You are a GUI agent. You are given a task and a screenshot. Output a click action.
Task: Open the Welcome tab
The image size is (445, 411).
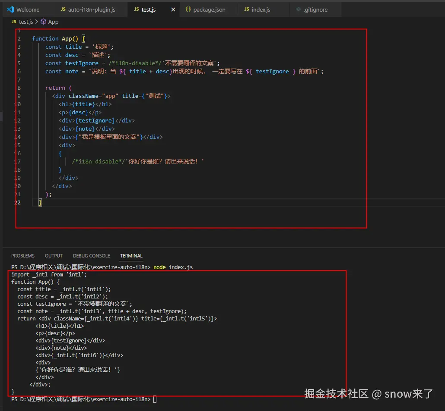click(27, 9)
